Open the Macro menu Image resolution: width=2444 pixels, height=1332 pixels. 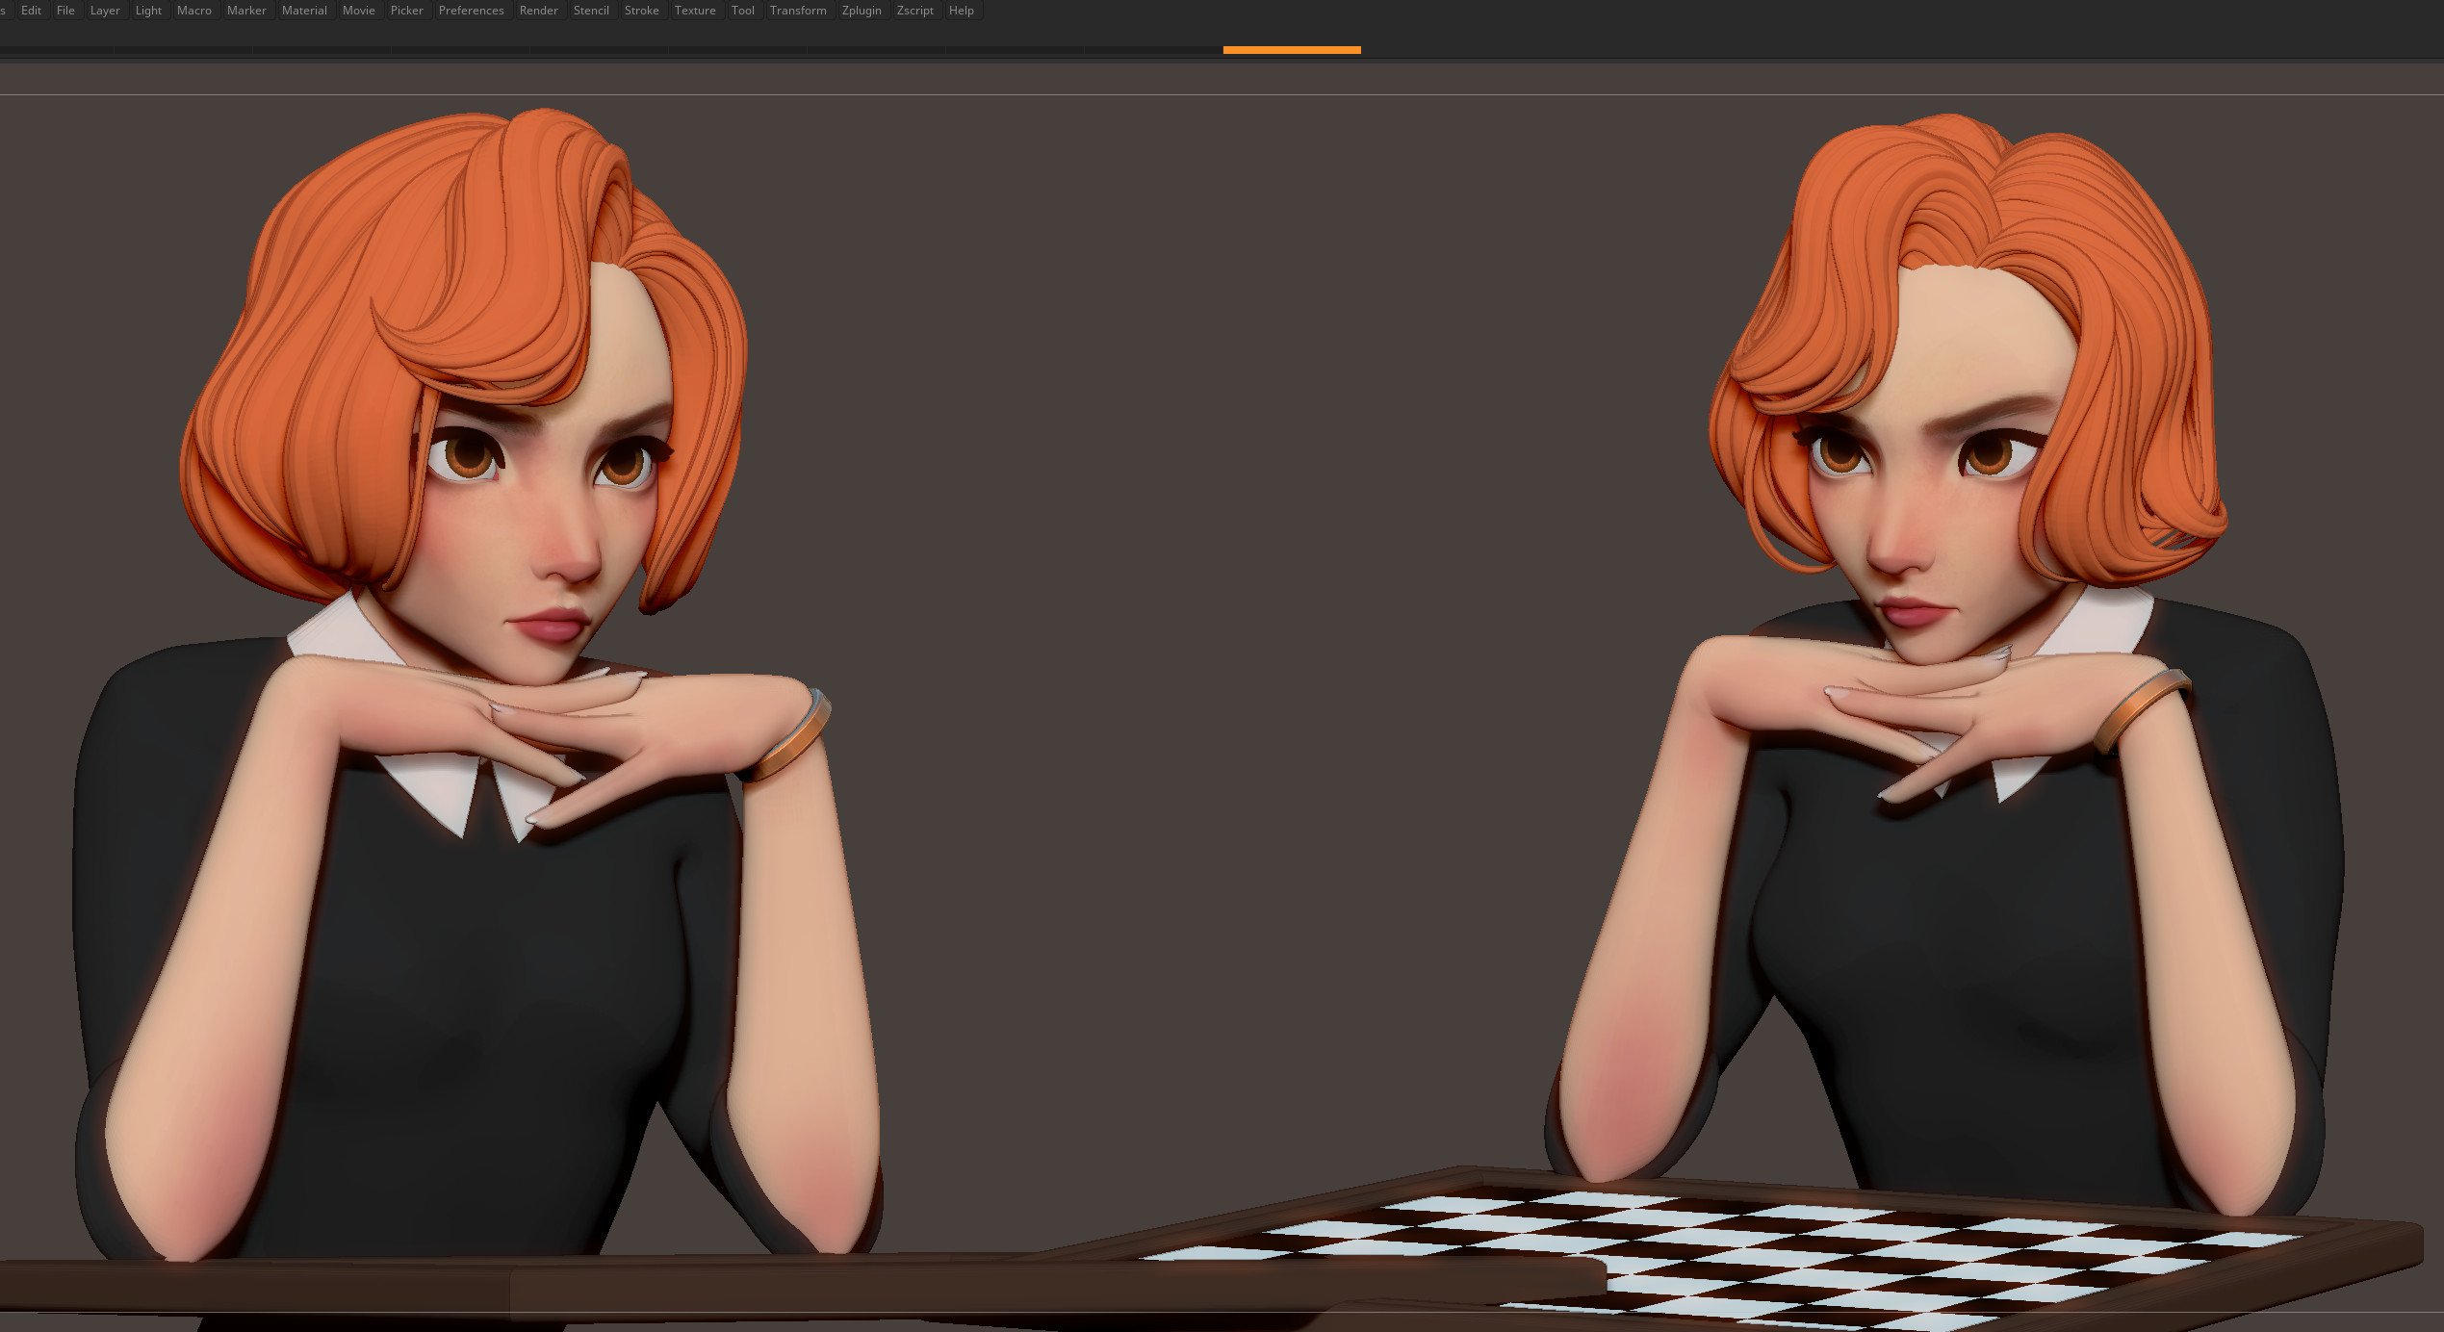[x=193, y=11]
